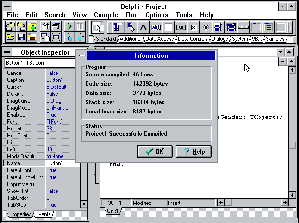The image size is (299, 223).
Task: Click the Run (green play) speedbar icon
Action: (x=70, y=26)
